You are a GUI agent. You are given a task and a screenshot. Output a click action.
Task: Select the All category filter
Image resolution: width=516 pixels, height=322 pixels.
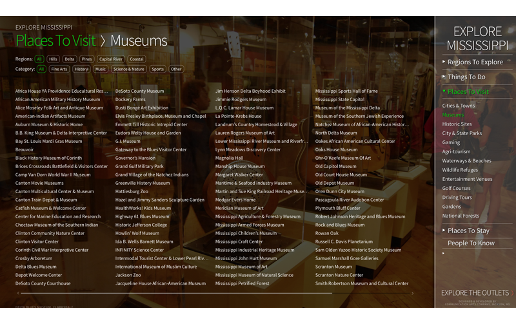coord(41,69)
